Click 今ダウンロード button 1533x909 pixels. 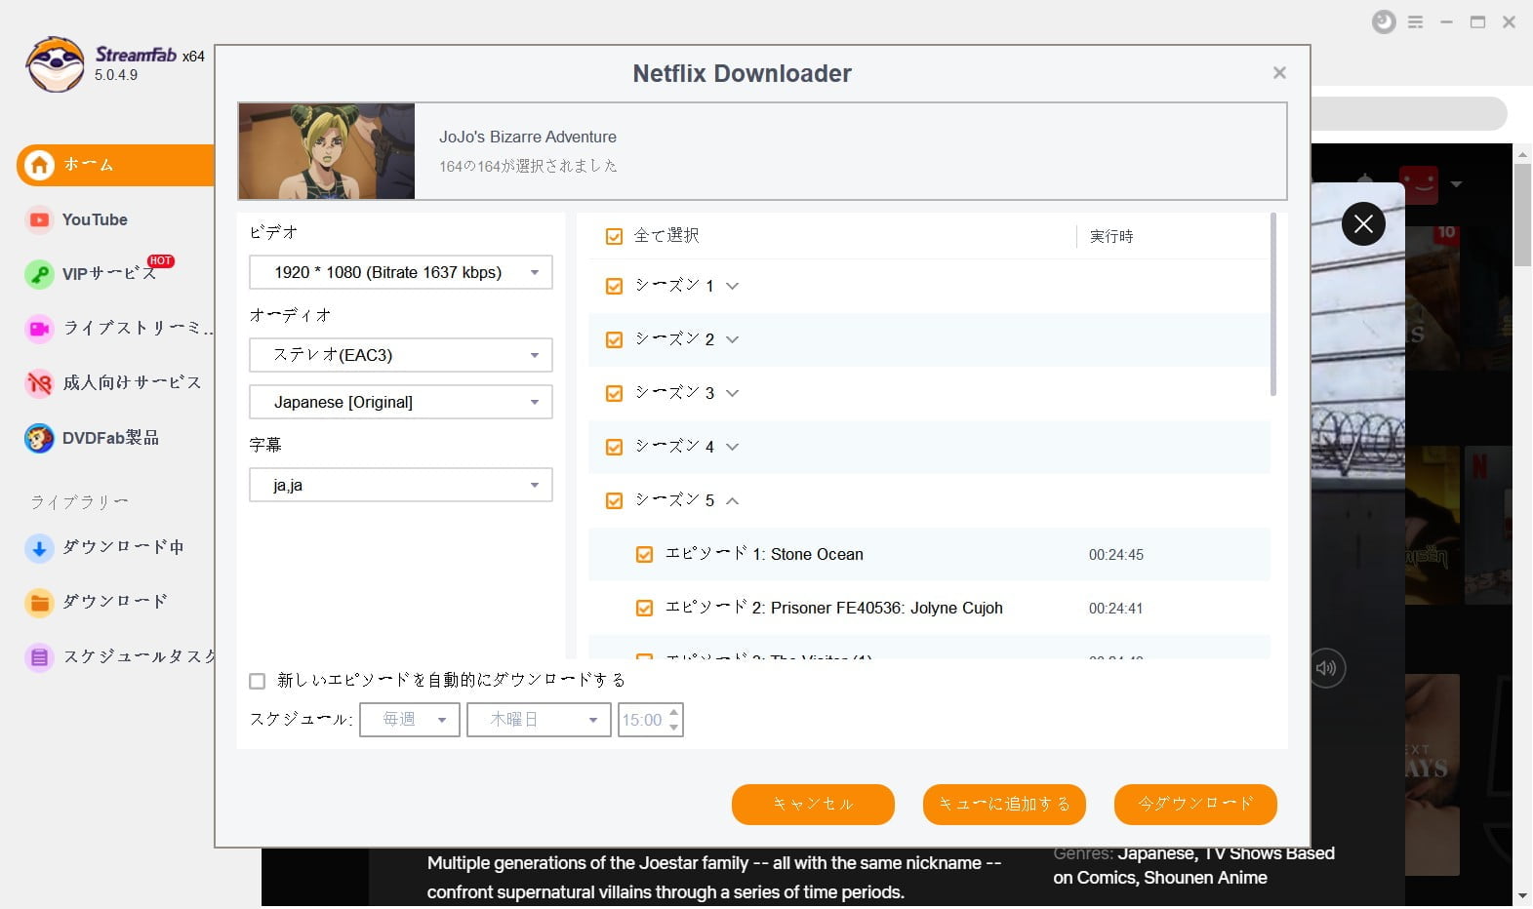pyautogui.click(x=1195, y=805)
